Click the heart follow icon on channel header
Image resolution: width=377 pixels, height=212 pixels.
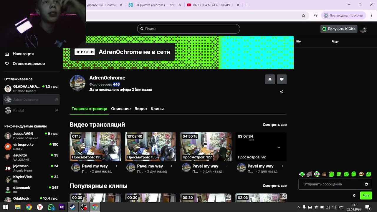[x=282, y=79]
